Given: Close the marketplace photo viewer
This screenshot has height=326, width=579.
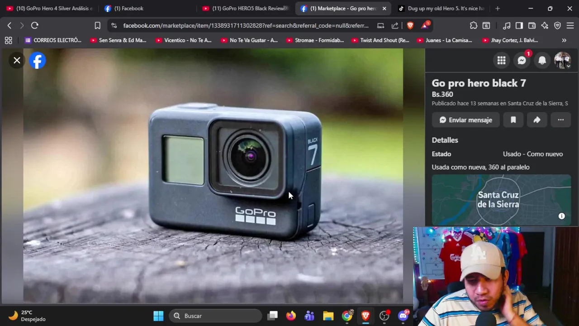Looking at the screenshot, I should [x=17, y=60].
